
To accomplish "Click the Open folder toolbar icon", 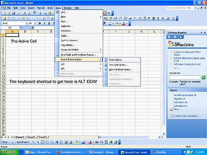I will point(9,13).
